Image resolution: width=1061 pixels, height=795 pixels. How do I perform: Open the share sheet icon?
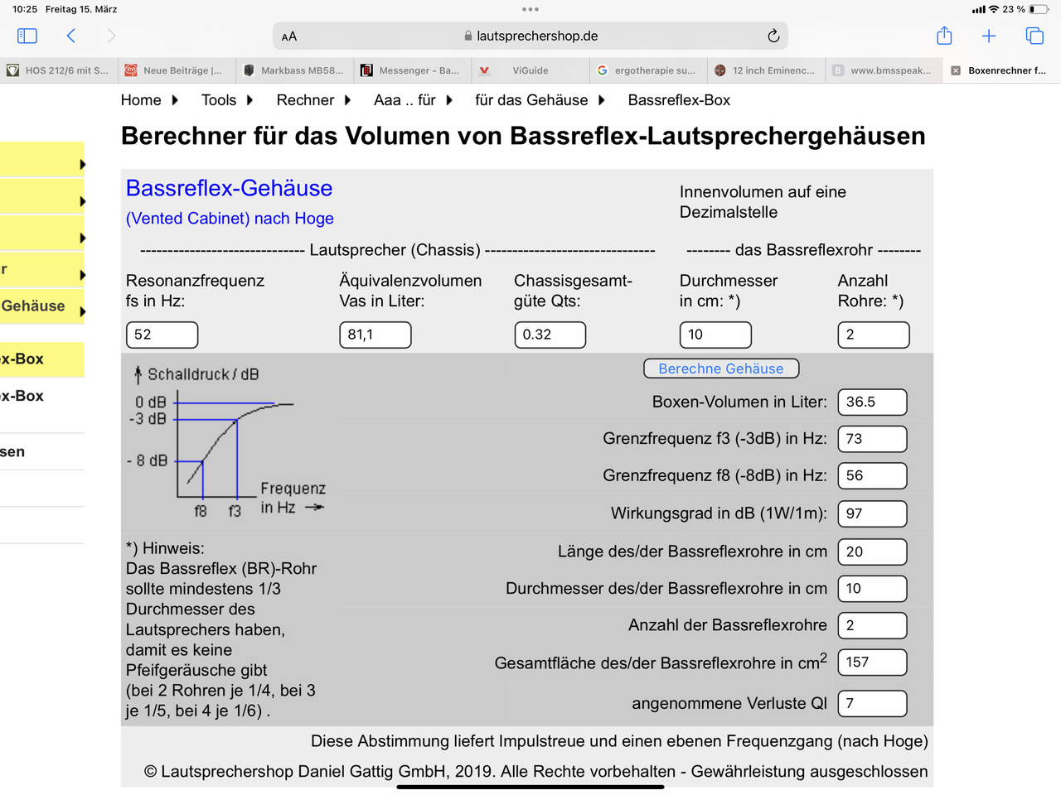click(944, 36)
